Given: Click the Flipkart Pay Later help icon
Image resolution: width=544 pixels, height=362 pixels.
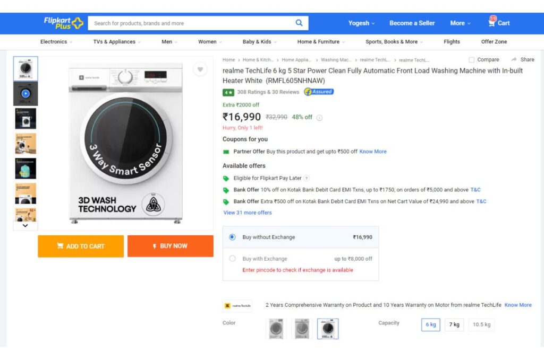Looking at the screenshot, I should [307, 178].
